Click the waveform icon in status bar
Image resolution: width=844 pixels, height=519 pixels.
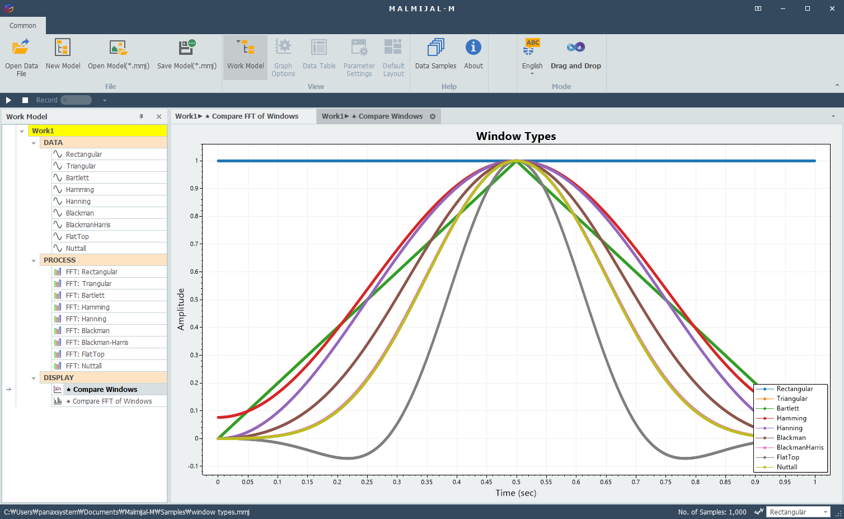click(x=759, y=512)
